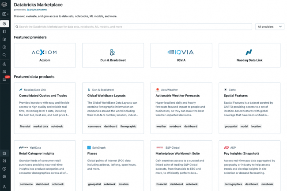This screenshot has height=191, width=287.
Task: Click the firmographic tag
Action: [x=128, y=126]
